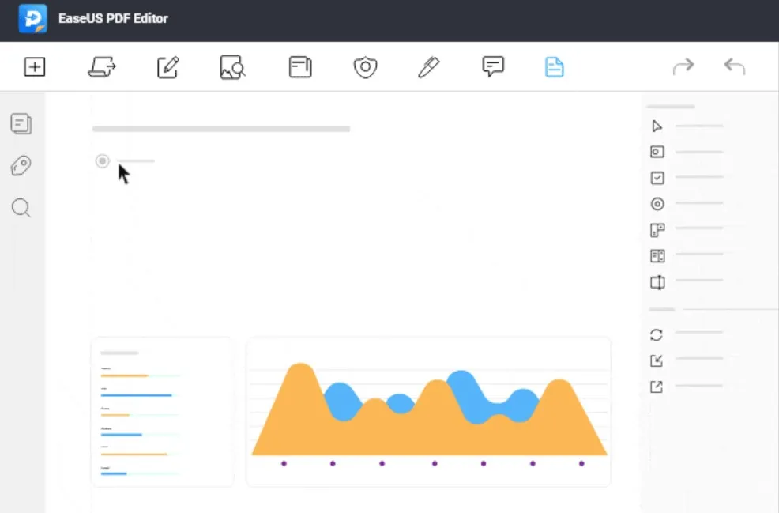Open the page Thumbnails panel tab
The height and width of the screenshot is (513, 779).
(x=21, y=124)
